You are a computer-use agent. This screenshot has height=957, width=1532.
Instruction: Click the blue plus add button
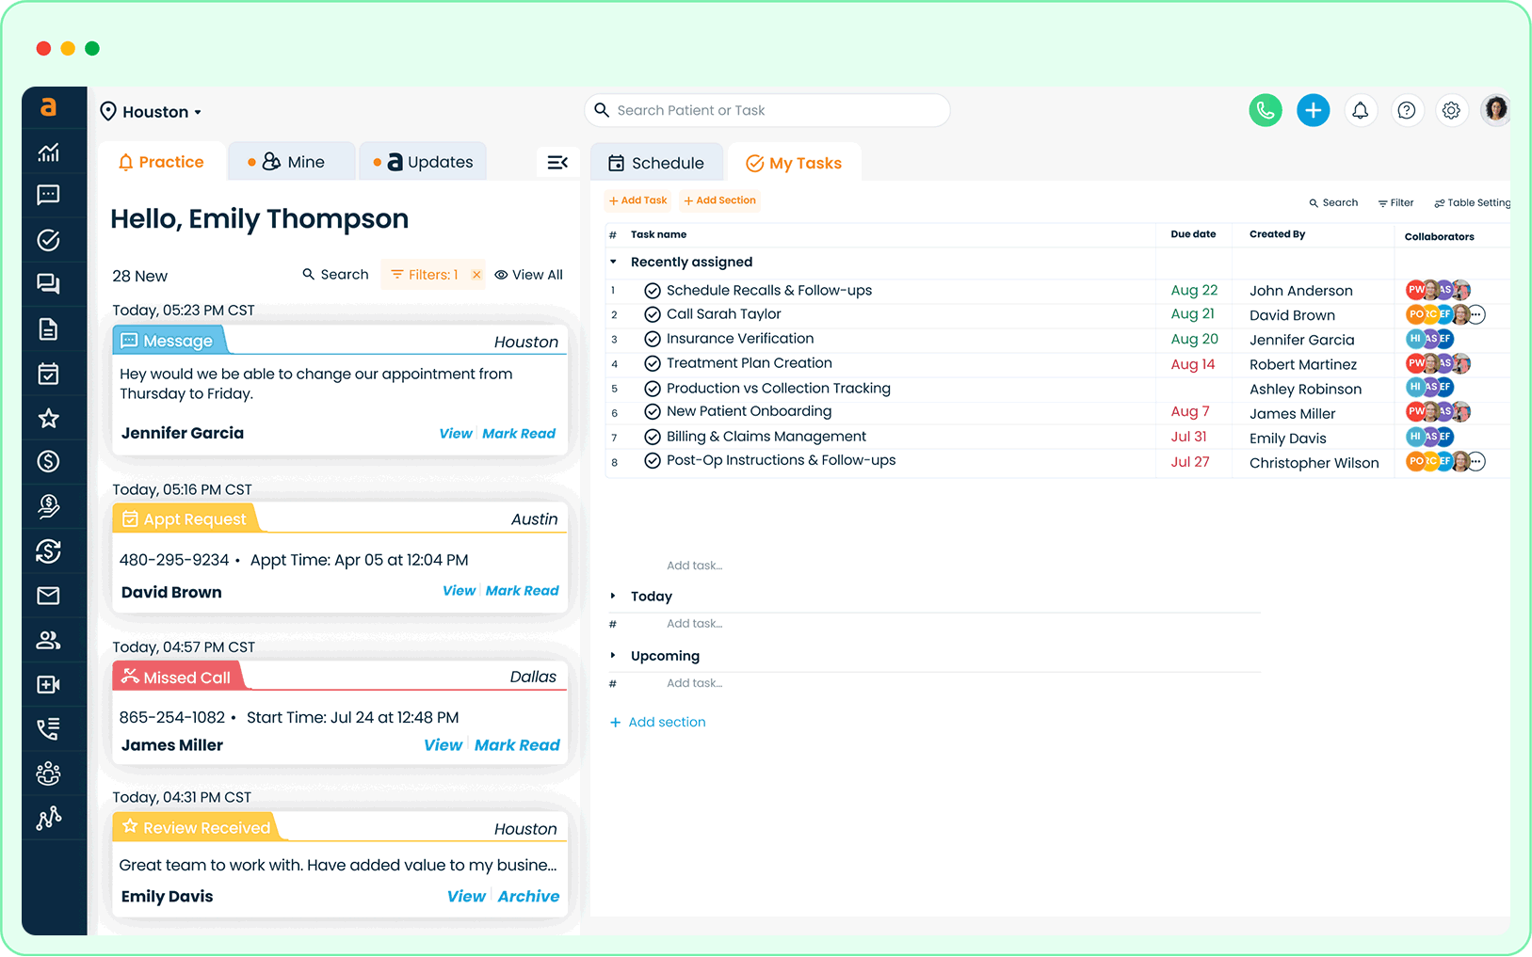coord(1313,110)
